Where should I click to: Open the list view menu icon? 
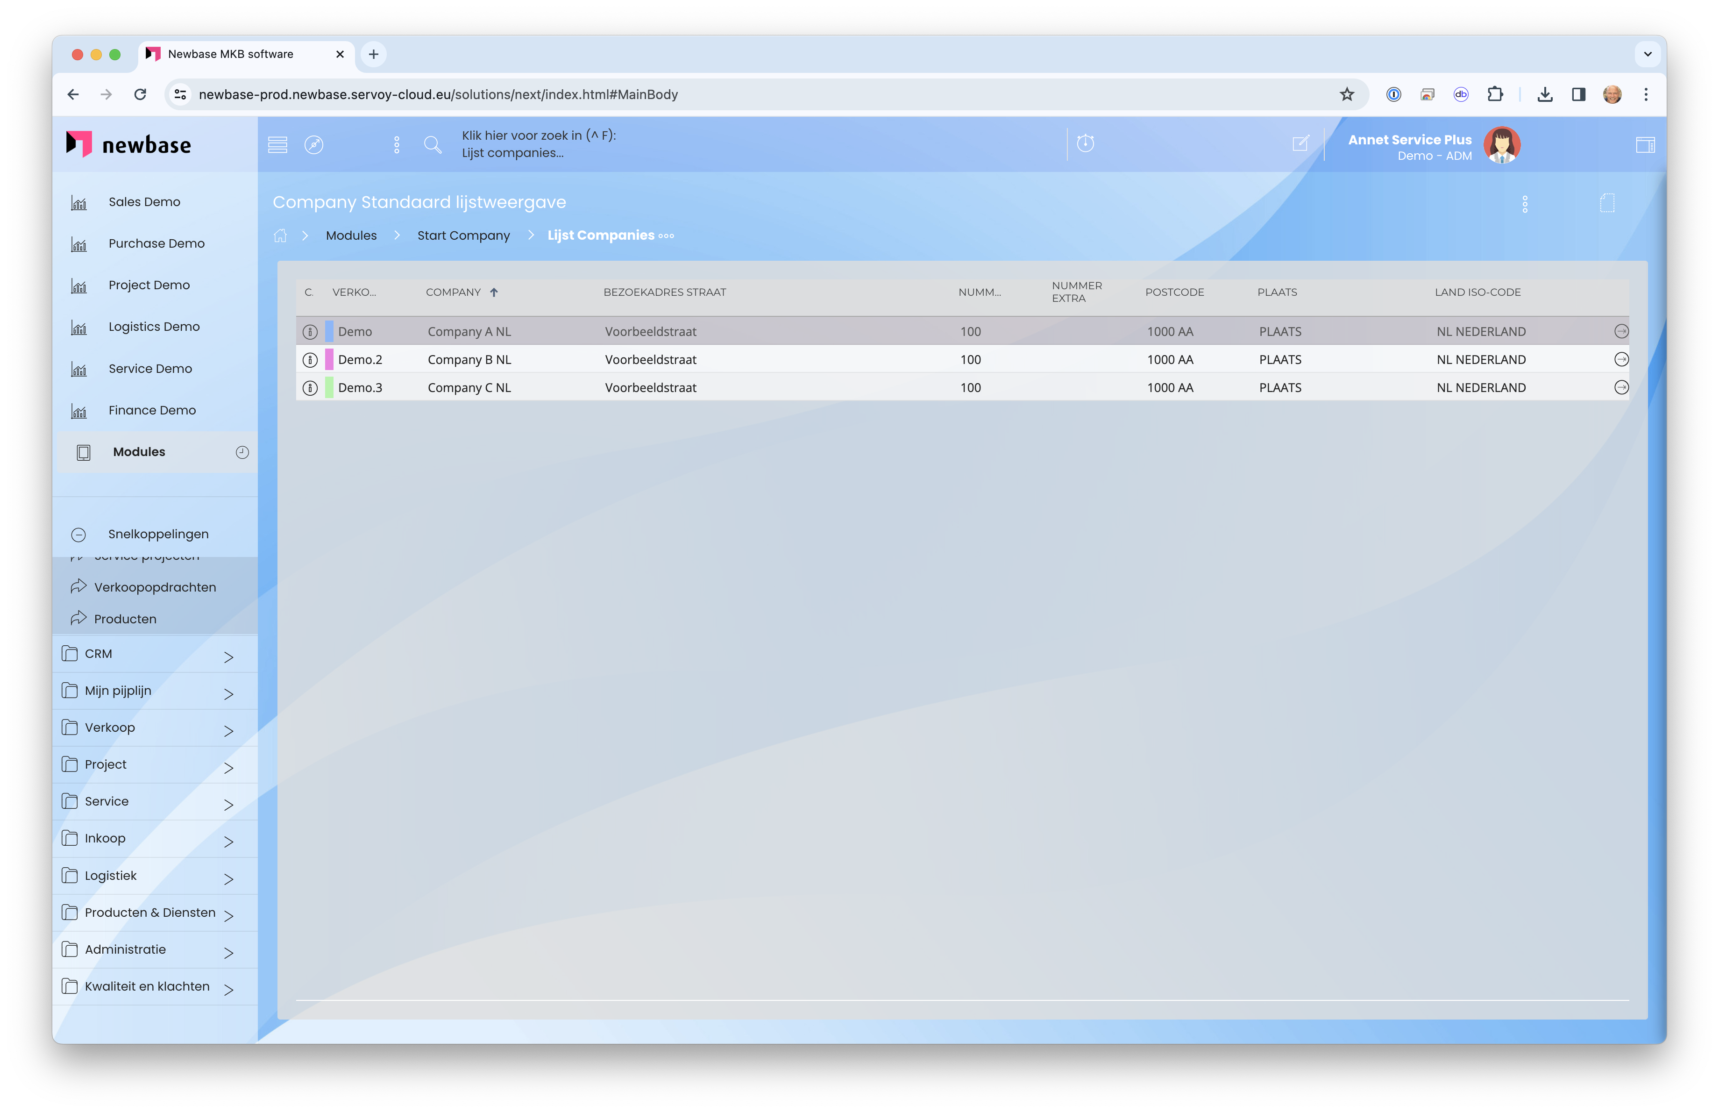[277, 144]
